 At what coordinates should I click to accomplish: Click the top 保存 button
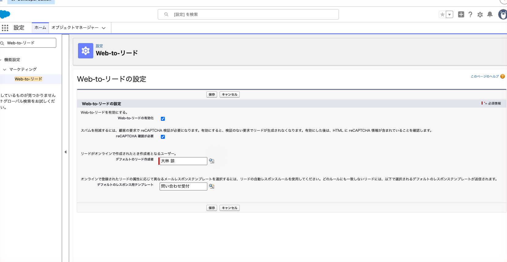tap(212, 94)
